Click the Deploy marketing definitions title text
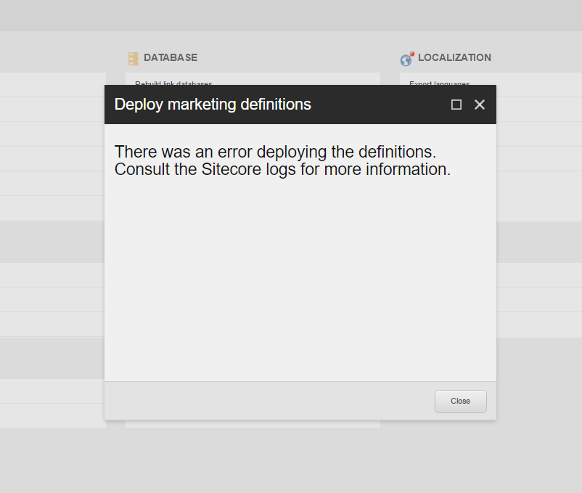This screenshot has width=582, height=493. click(213, 105)
